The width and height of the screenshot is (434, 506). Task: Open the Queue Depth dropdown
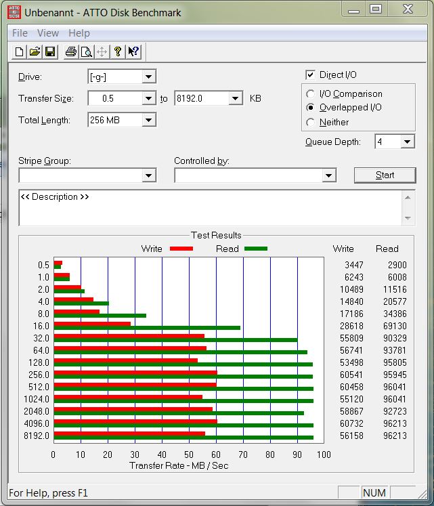coord(408,142)
